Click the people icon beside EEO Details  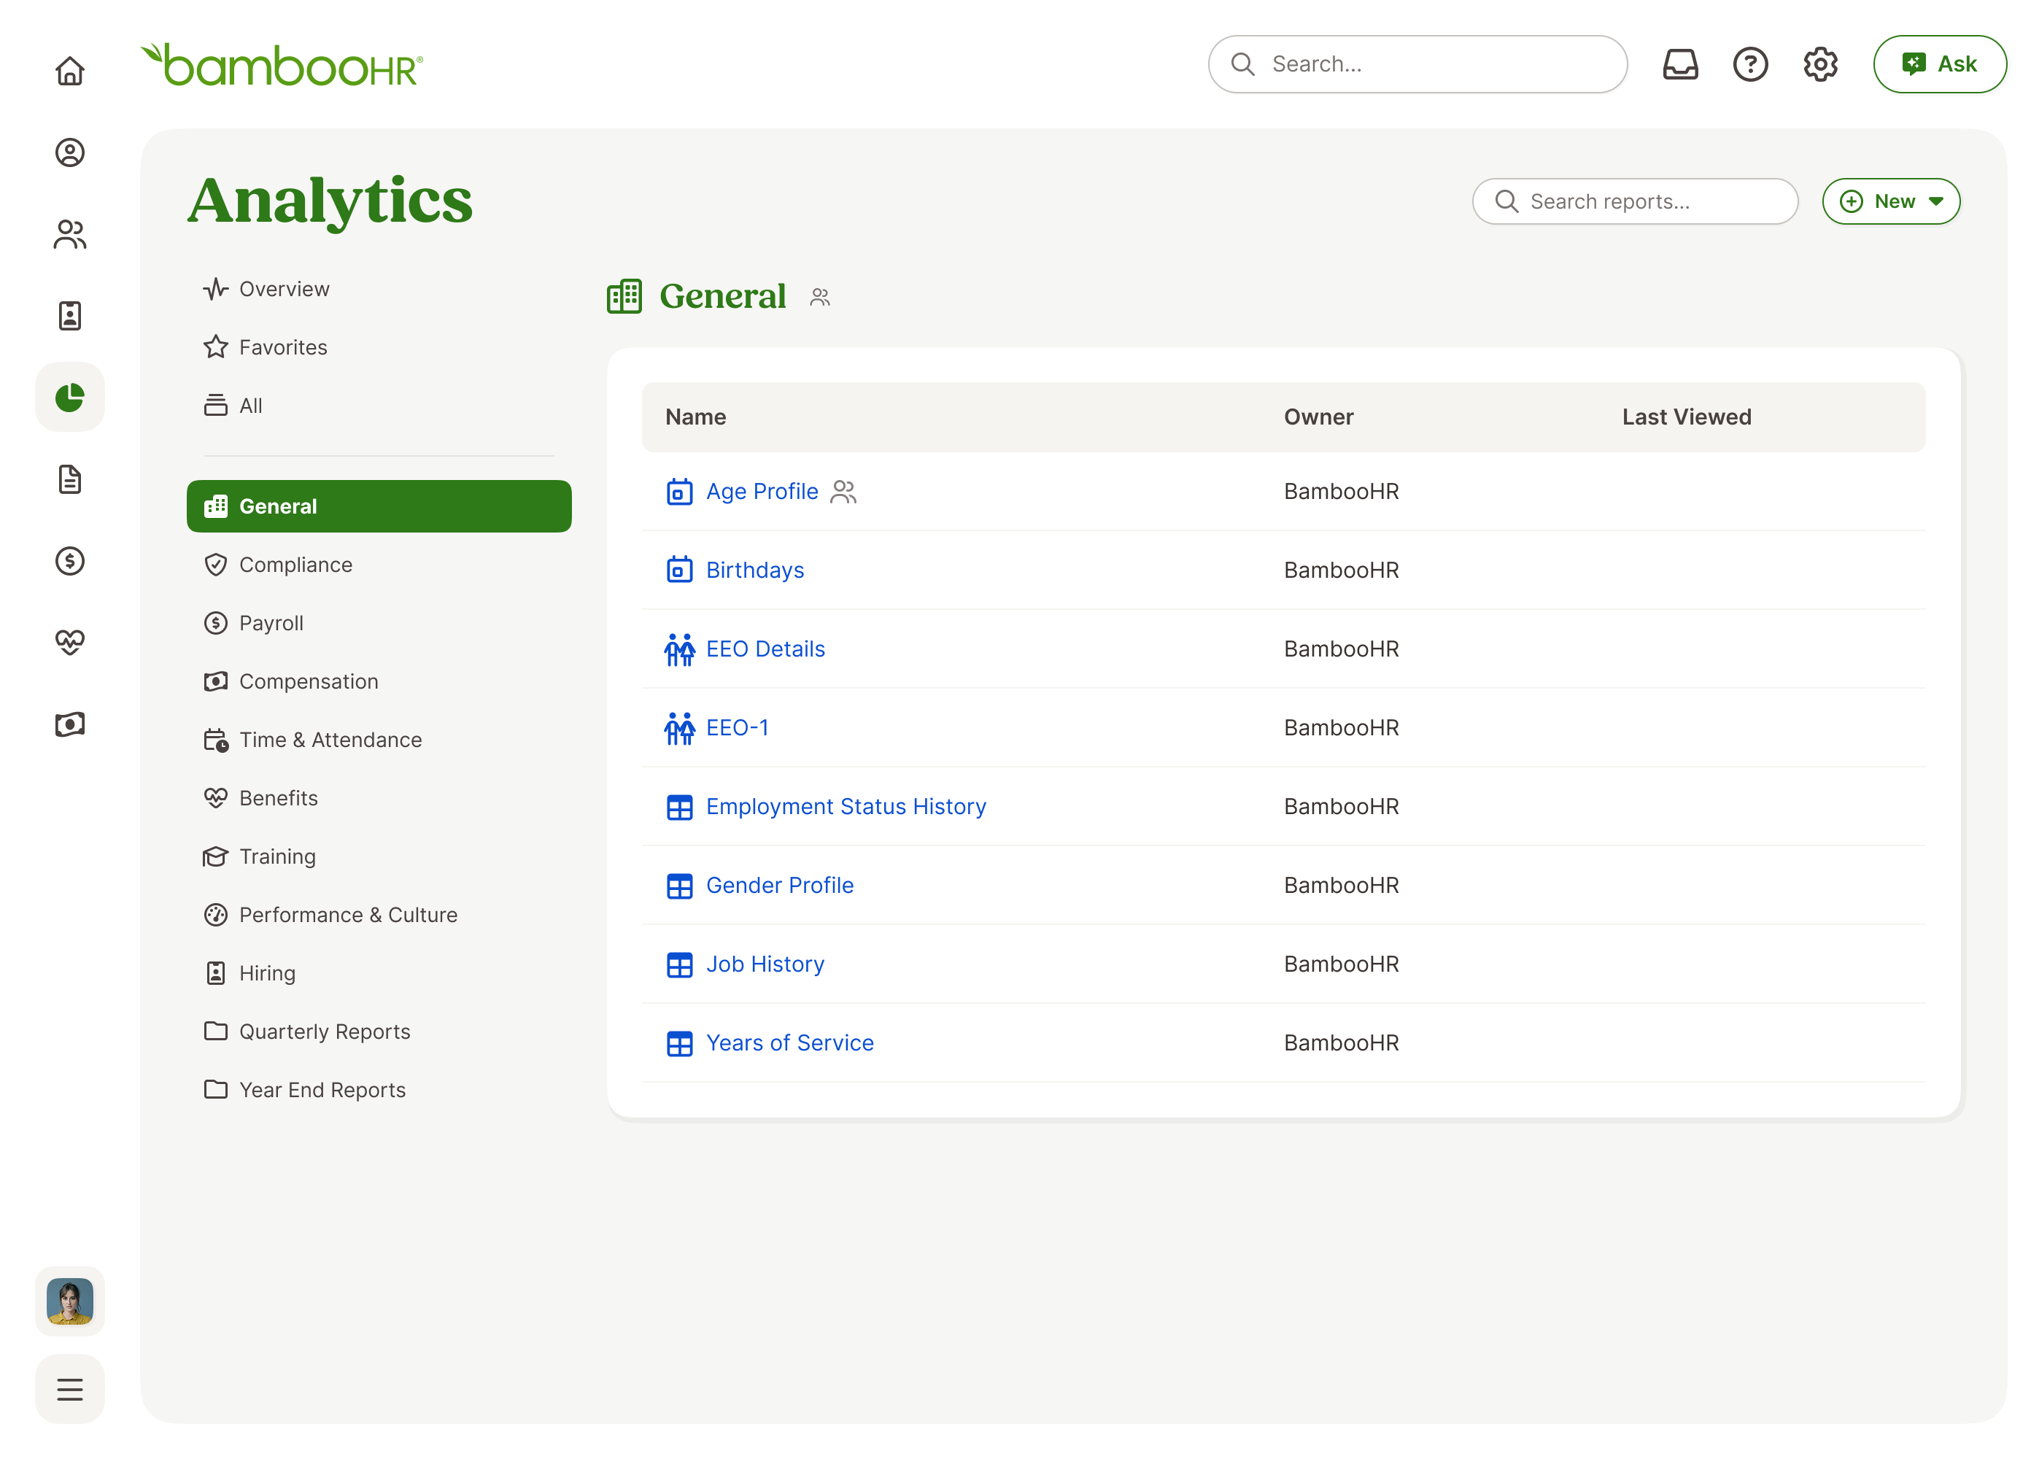point(680,649)
